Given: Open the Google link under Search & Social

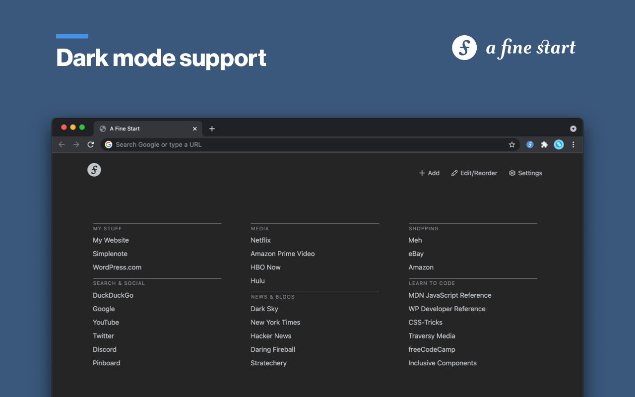Looking at the screenshot, I should (104, 309).
